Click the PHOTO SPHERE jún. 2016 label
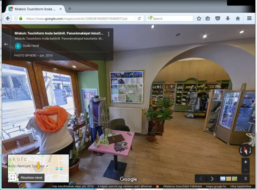Image resolution: width=257 pixels, height=190 pixels. click(33, 55)
